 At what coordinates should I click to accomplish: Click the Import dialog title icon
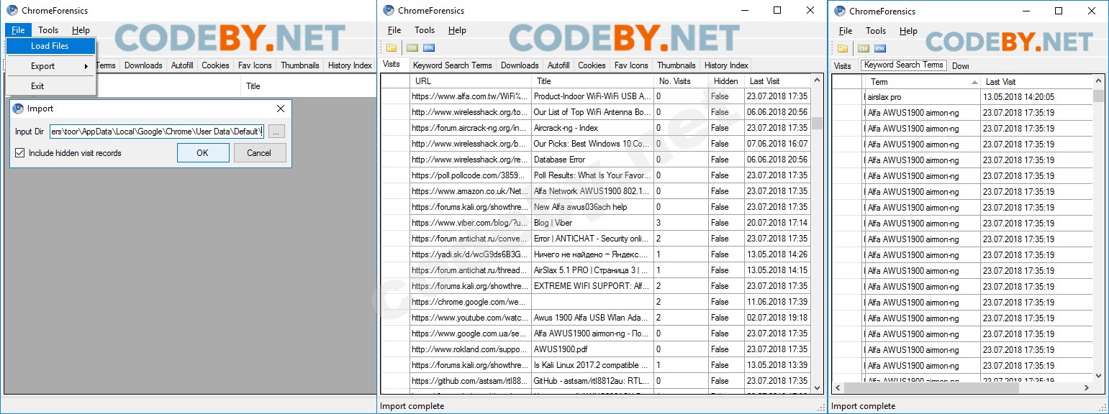(19, 109)
